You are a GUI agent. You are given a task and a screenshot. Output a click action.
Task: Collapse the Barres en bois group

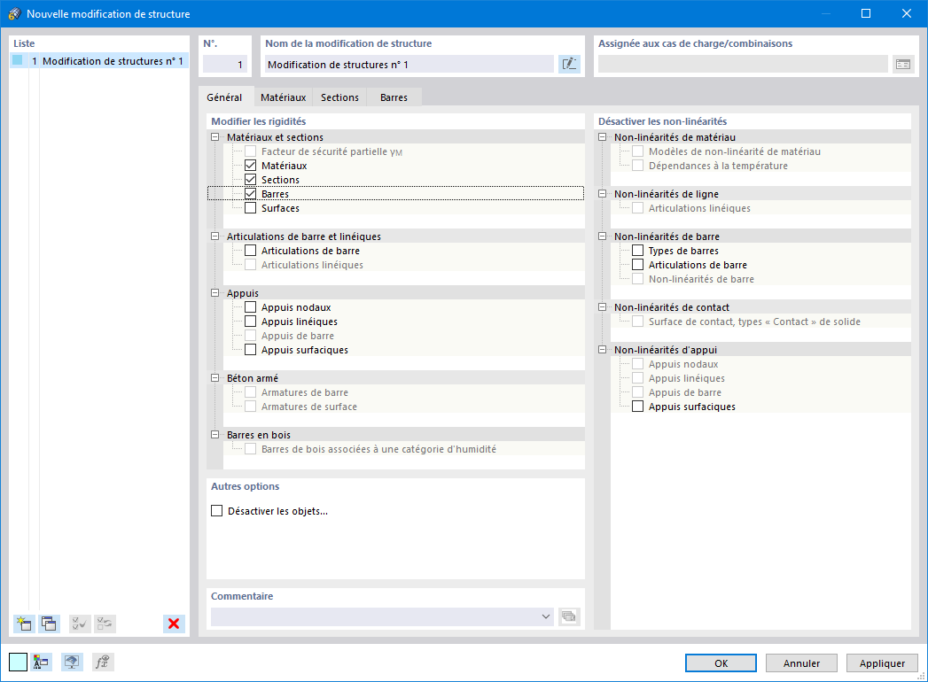[214, 435]
